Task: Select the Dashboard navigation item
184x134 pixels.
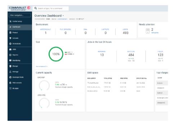Action: pyautogui.click(x=20, y=27)
